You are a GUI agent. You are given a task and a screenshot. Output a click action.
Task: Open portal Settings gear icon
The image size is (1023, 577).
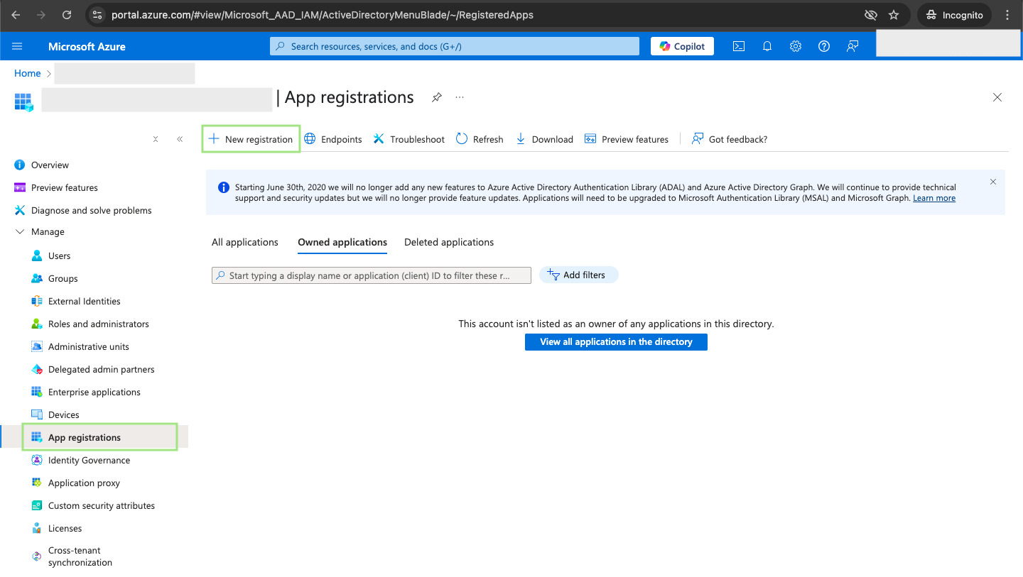tap(796, 46)
